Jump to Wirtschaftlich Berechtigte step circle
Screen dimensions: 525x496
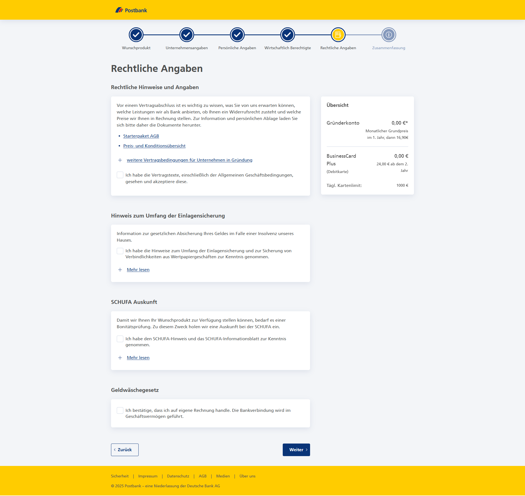[288, 35]
